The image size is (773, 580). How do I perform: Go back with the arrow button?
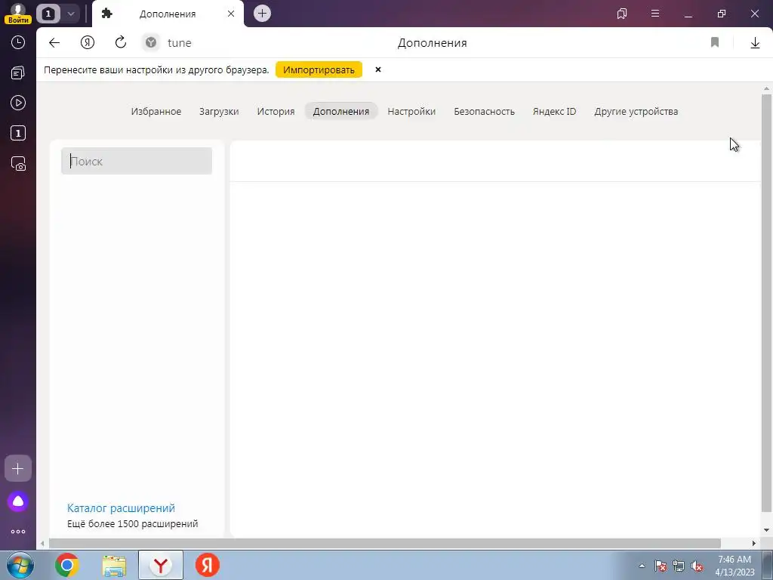click(x=54, y=43)
